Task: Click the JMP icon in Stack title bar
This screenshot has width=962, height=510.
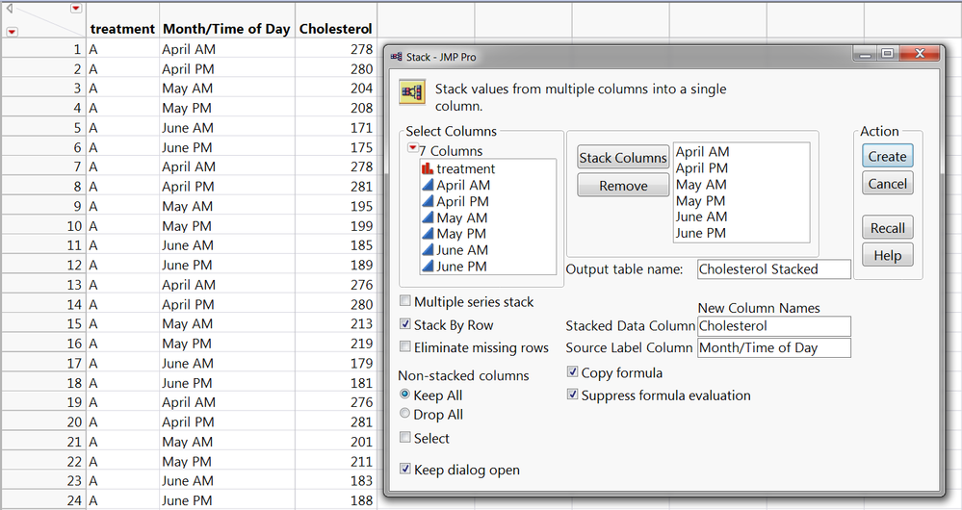Action: click(396, 57)
